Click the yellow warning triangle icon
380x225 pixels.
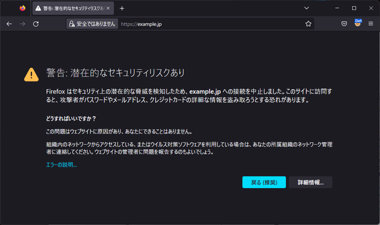click(x=31, y=75)
